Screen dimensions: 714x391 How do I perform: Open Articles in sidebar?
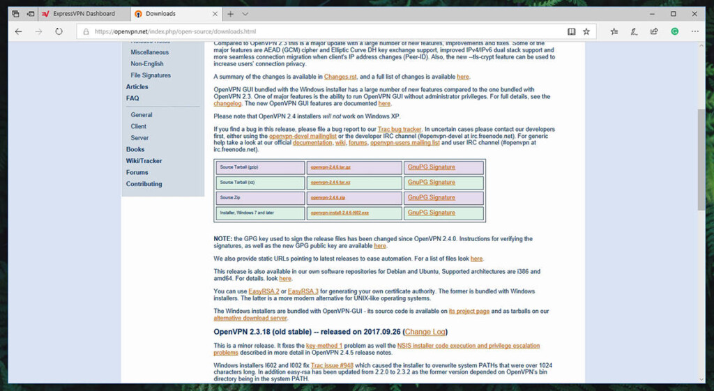[137, 86]
